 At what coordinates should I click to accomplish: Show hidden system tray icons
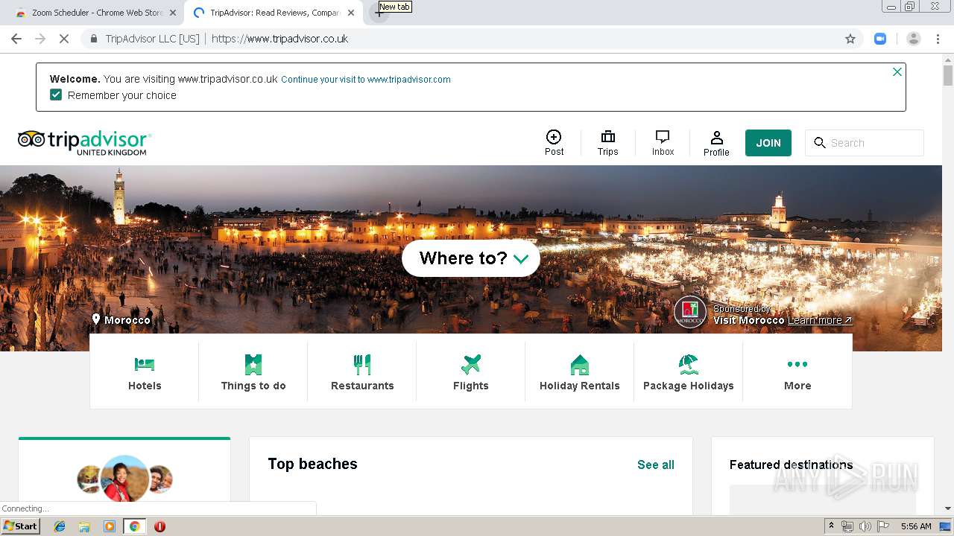coord(831,526)
